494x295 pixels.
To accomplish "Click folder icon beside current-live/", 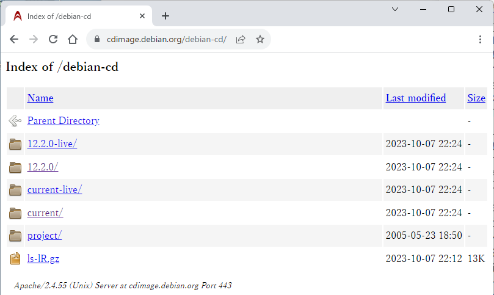I will 15,190.
